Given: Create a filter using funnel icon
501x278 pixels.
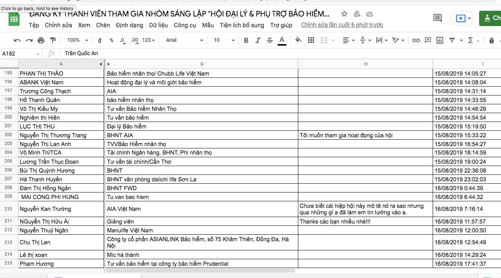Looking at the screenshot, I should [x=452, y=40].
